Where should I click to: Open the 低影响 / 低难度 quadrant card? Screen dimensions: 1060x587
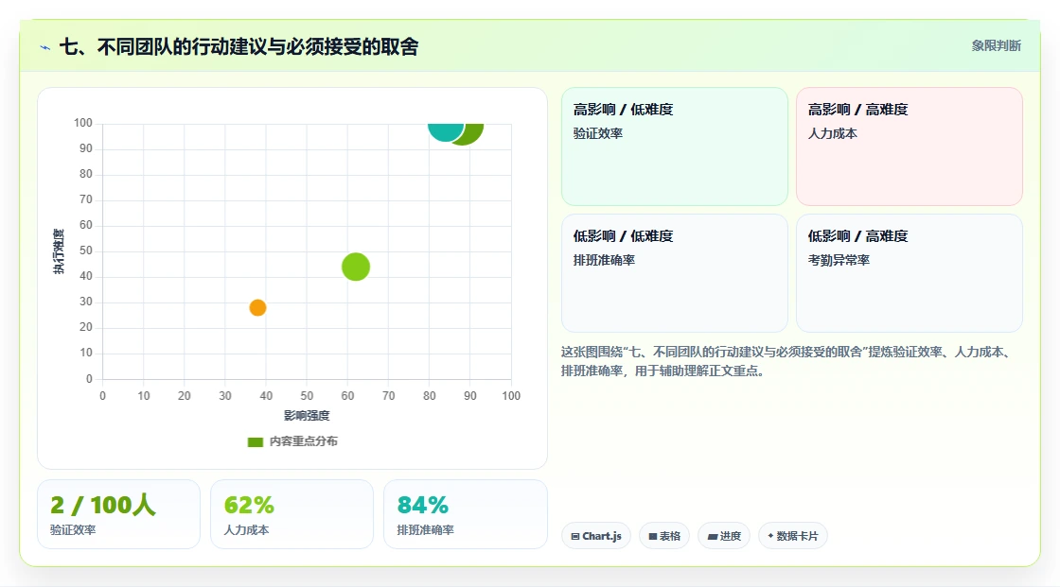675,273
